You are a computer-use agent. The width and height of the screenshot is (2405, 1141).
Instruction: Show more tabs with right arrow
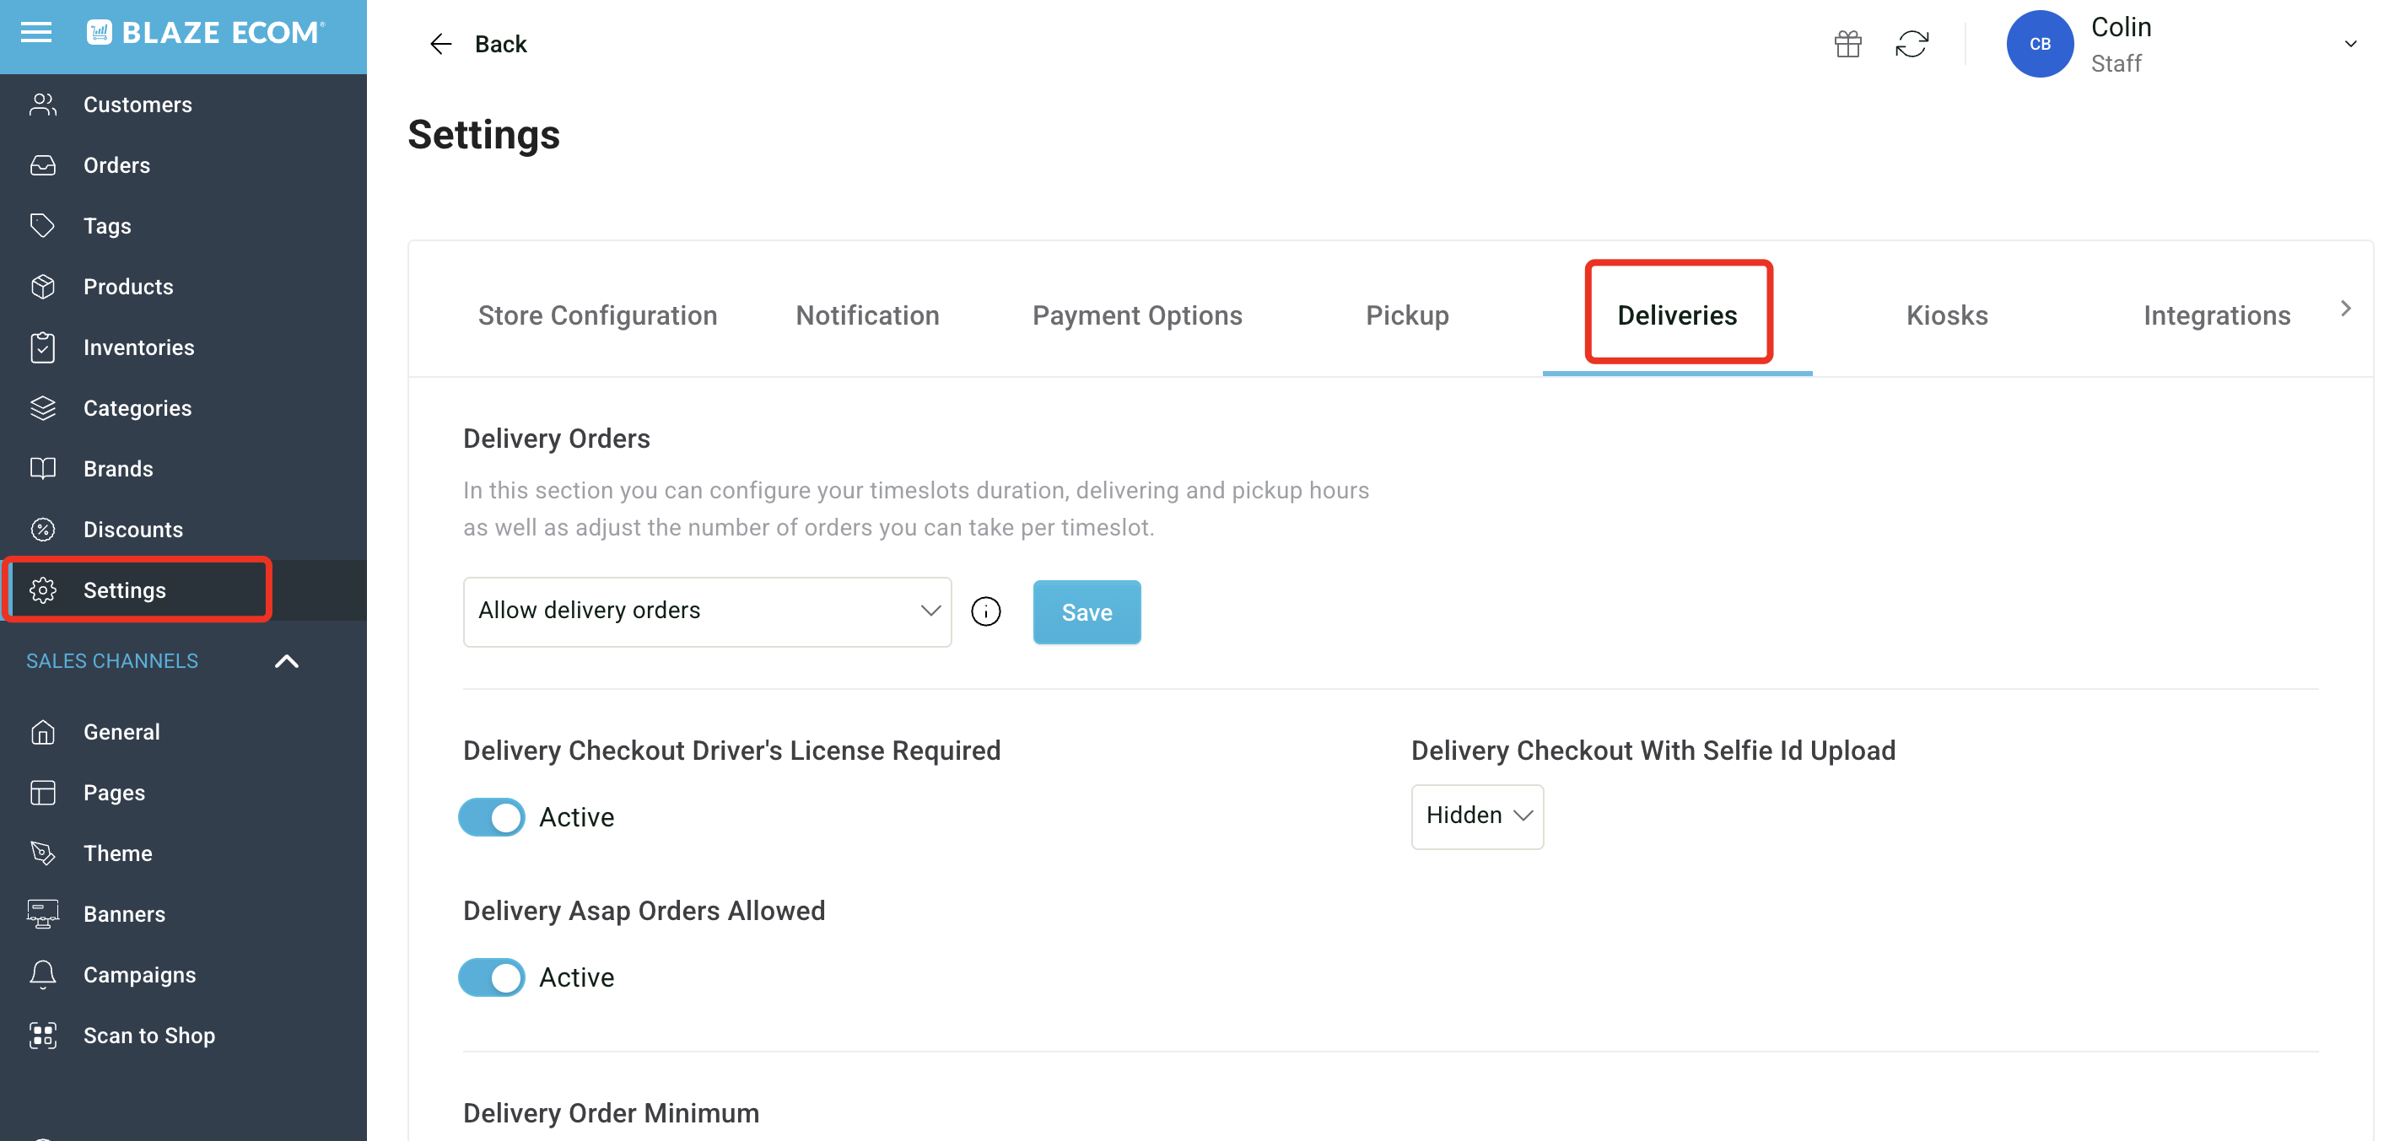click(2345, 309)
